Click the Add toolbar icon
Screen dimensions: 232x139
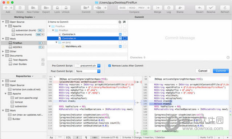point(6,8)
